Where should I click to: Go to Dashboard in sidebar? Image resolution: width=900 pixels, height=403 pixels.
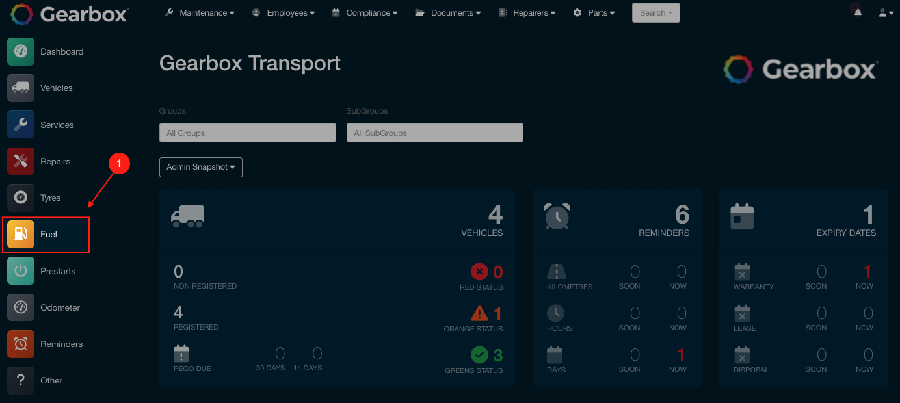click(x=62, y=51)
